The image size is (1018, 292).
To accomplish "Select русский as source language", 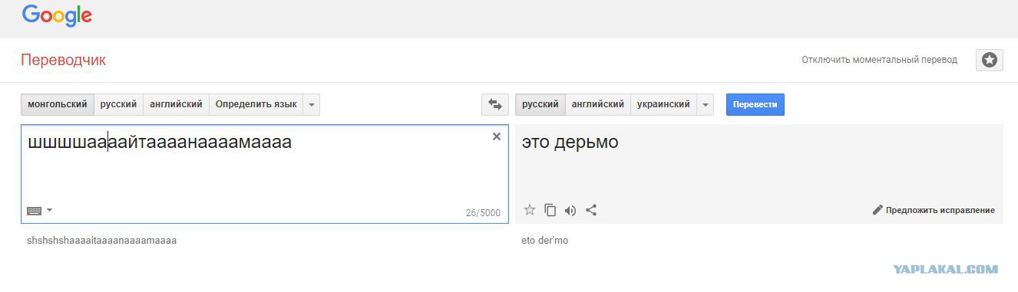I will point(118,104).
